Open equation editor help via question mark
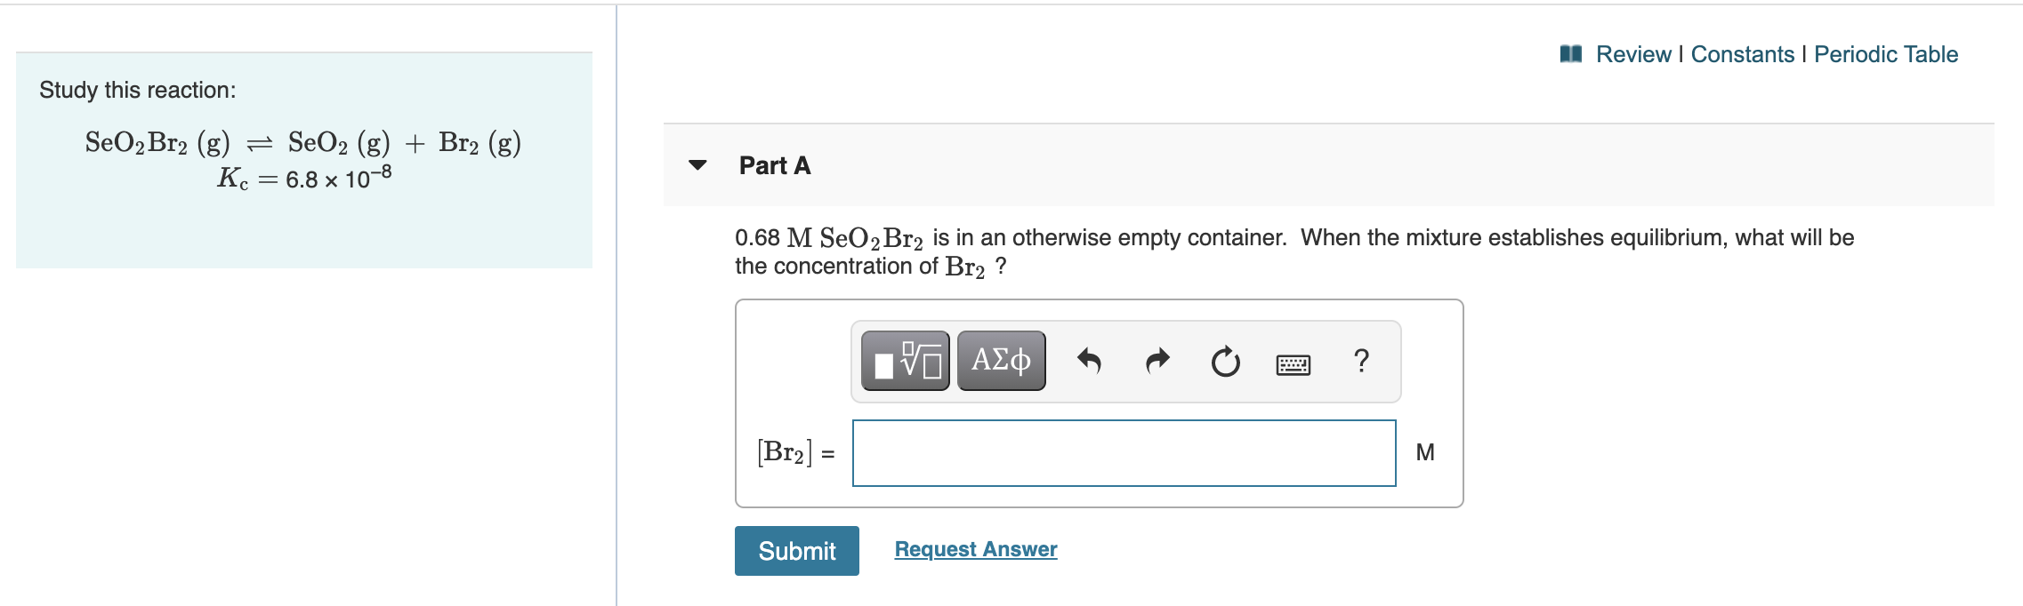This screenshot has width=2023, height=606. [x=1361, y=360]
